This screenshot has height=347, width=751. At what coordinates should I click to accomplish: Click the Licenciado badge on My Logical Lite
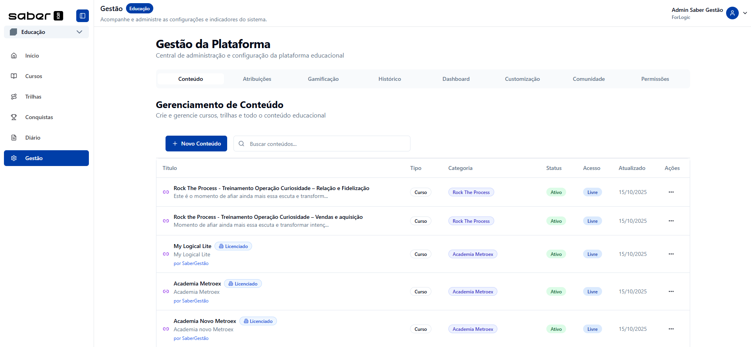point(233,246)
